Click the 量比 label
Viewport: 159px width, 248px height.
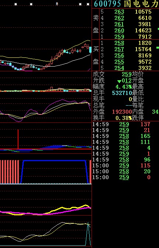click(138, 99)
